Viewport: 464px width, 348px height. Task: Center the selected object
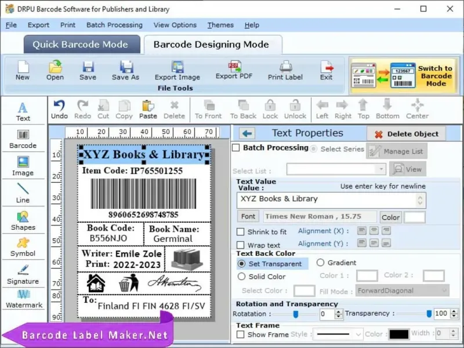coord(417,110)
